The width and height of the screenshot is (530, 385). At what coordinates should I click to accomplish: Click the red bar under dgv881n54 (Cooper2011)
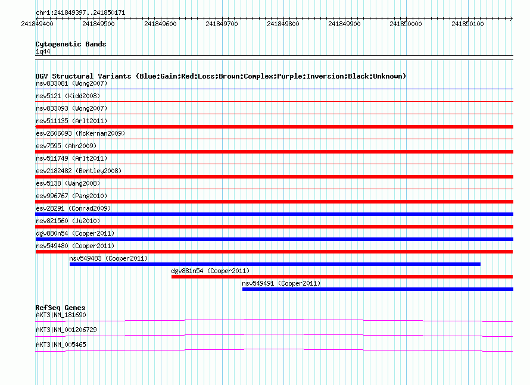point(342,277)
